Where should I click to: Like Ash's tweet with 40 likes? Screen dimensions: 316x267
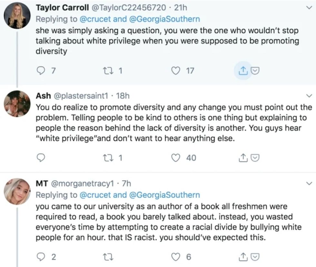pyautogui.click(x=176, y=158)
